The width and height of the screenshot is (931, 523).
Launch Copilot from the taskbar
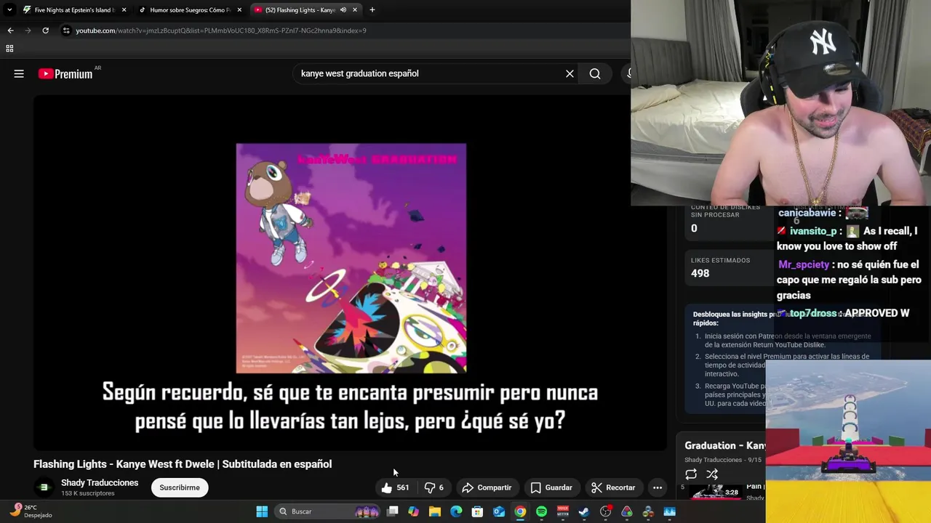point(413,511)
